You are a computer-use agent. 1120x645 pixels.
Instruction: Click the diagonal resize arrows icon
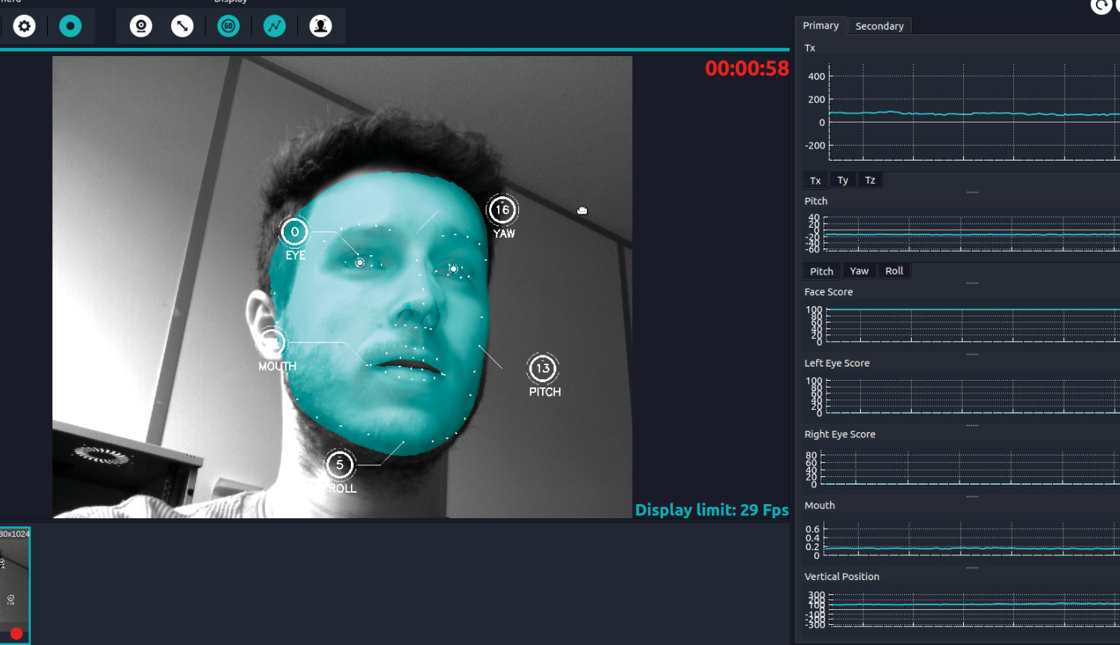click(182, 26)
